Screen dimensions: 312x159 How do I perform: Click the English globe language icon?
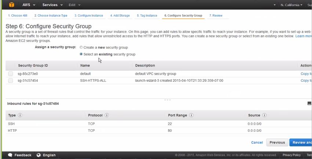39,155
